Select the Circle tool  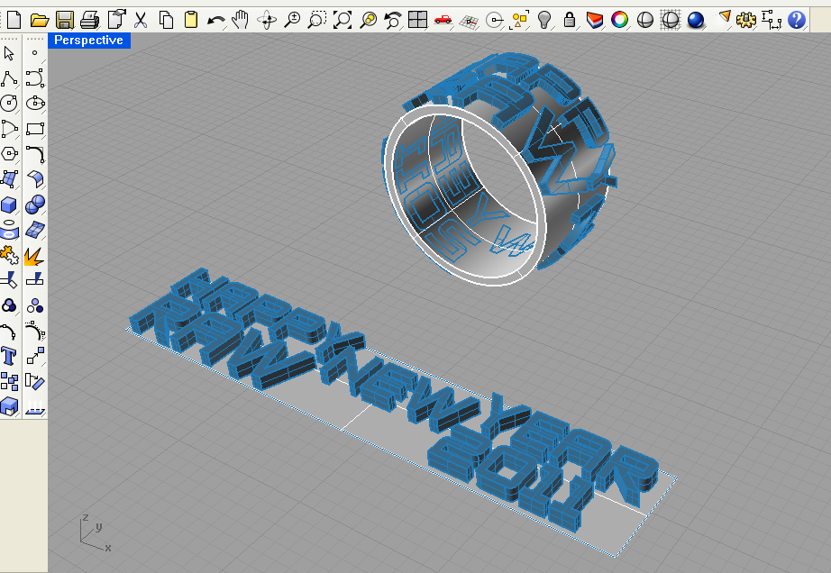[9, 103]
